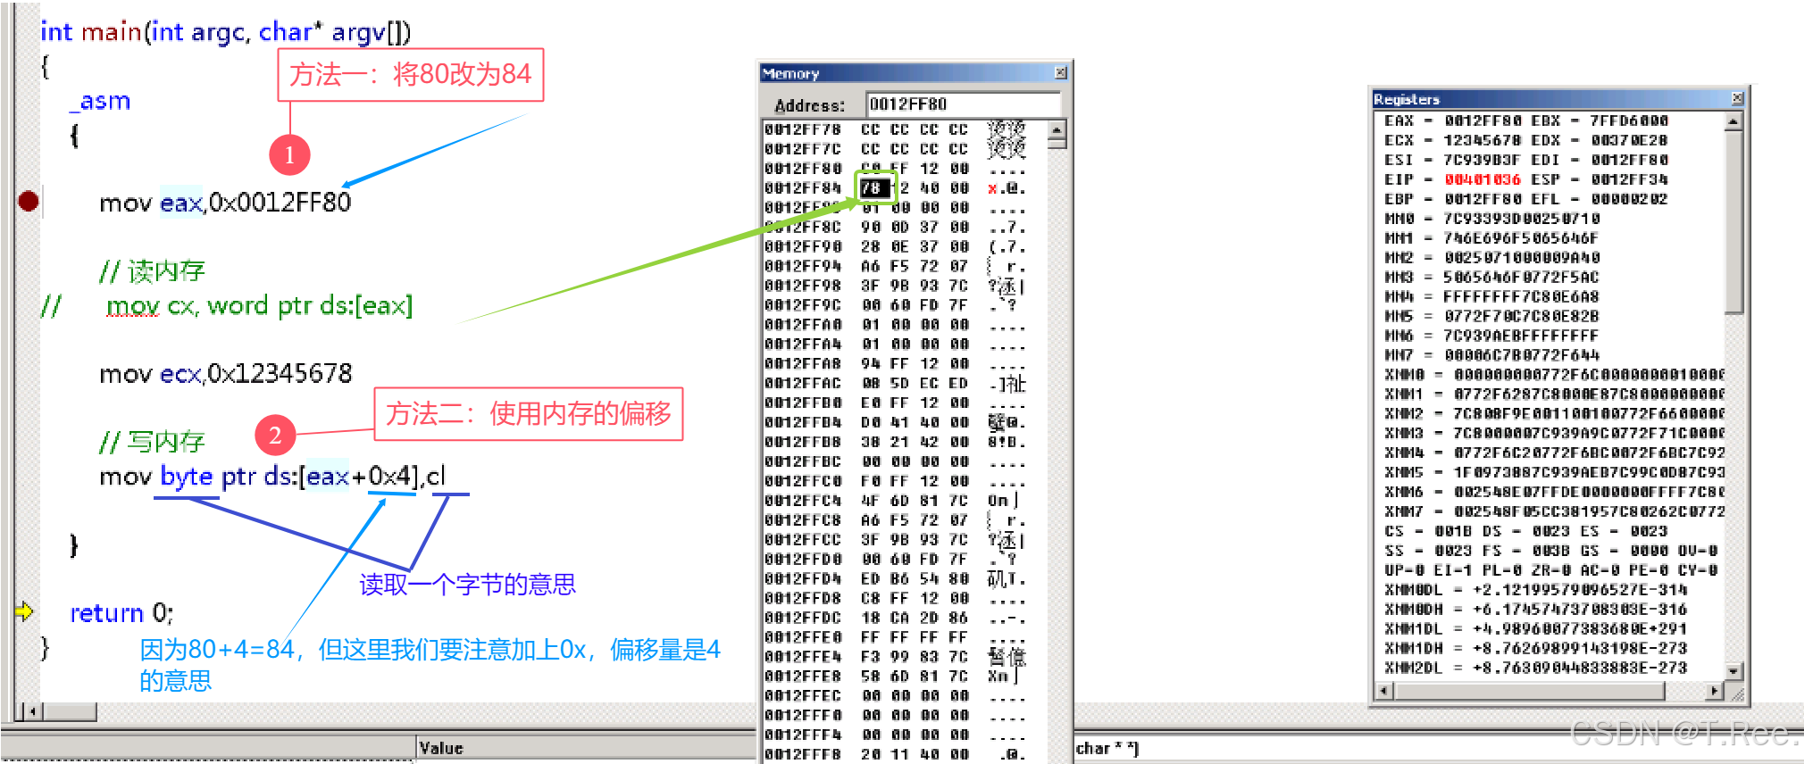Click memory row address 0012FFDC
Image resolution: width=1804 pixels, height=764 pixels.
coord(802,618)
